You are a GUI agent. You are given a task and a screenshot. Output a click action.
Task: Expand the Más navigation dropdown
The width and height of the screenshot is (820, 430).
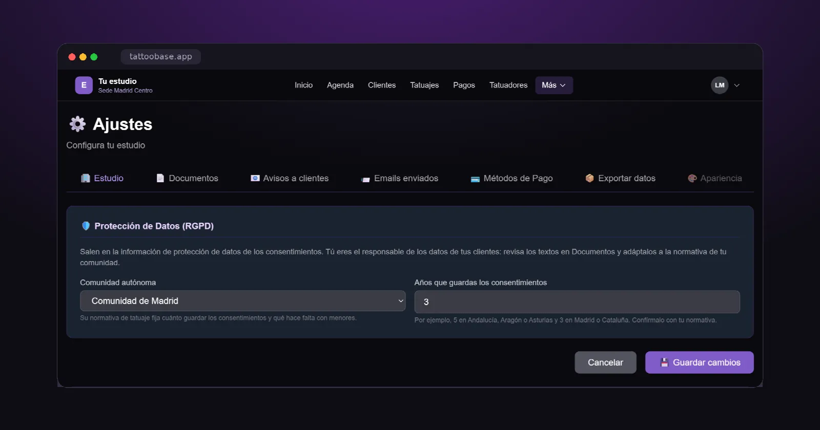(x=554, y=85)
